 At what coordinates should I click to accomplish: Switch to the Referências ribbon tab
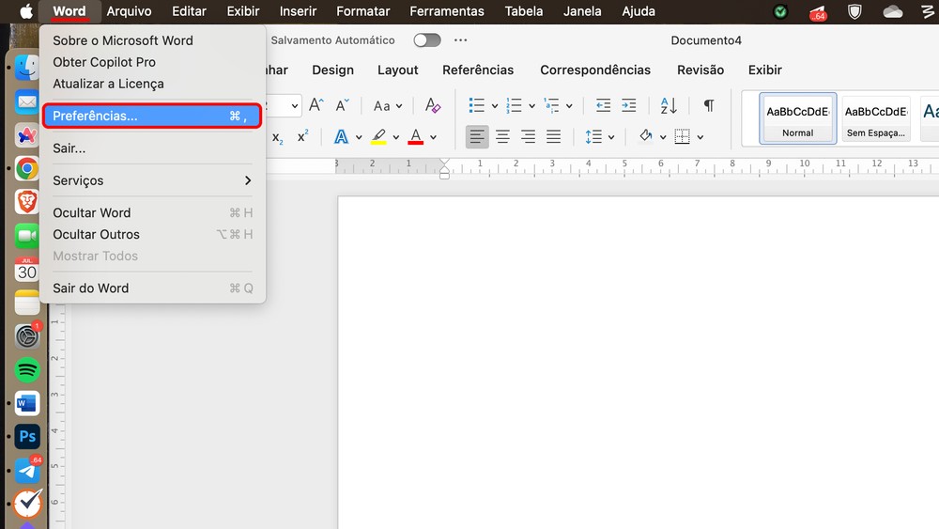coord(478,70)
